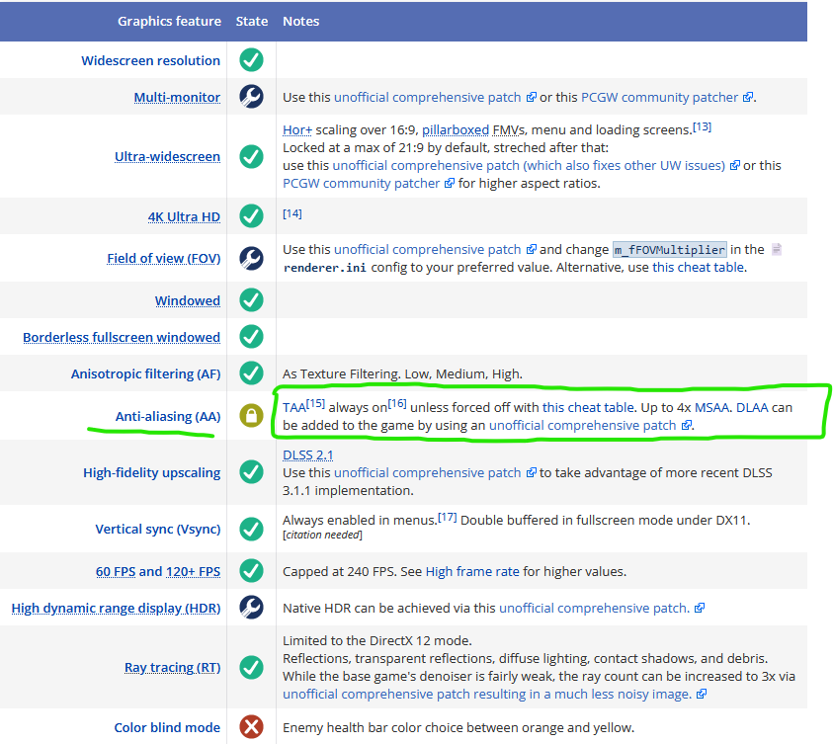Screen dimensions: 833x744
Task: Click the TAA link in Anti-aliasing notes
Action: [x=294, y=407]
